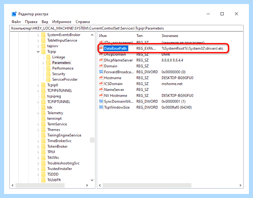253x198 pixels.
Task: Expand the Parameters subkey
Action: (x=43, y=63)
